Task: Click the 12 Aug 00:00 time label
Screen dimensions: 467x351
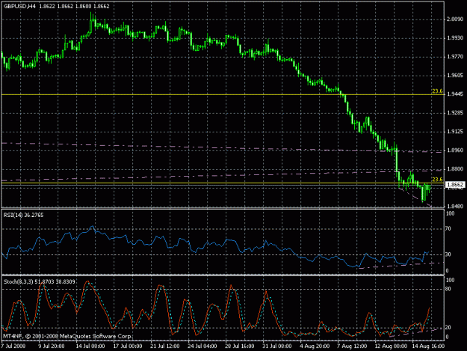Action: click(391, 346)
